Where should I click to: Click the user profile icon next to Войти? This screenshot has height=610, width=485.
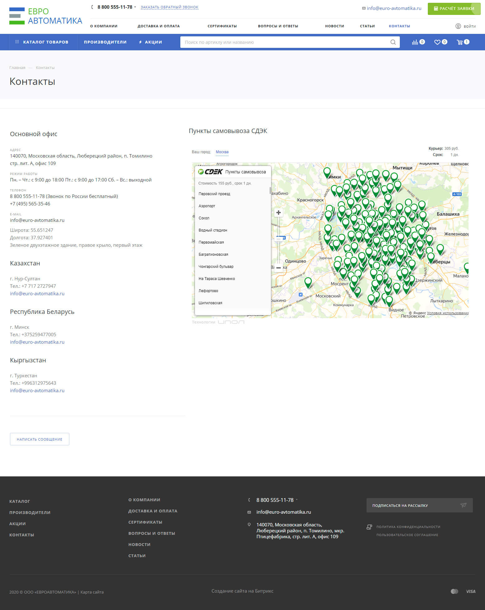coord(458,26)
